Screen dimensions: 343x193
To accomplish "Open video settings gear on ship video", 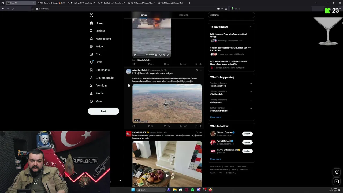I will (164, 55).
